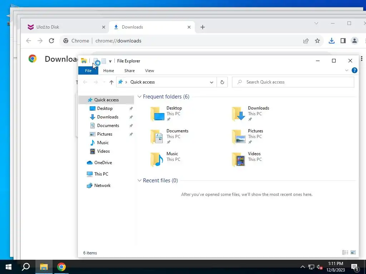Select the Pictures folder icon in Frequent folders
Image resolution: width=366 pixels, height=274 pixels.
pyautogui.click(x=238, y=137)
